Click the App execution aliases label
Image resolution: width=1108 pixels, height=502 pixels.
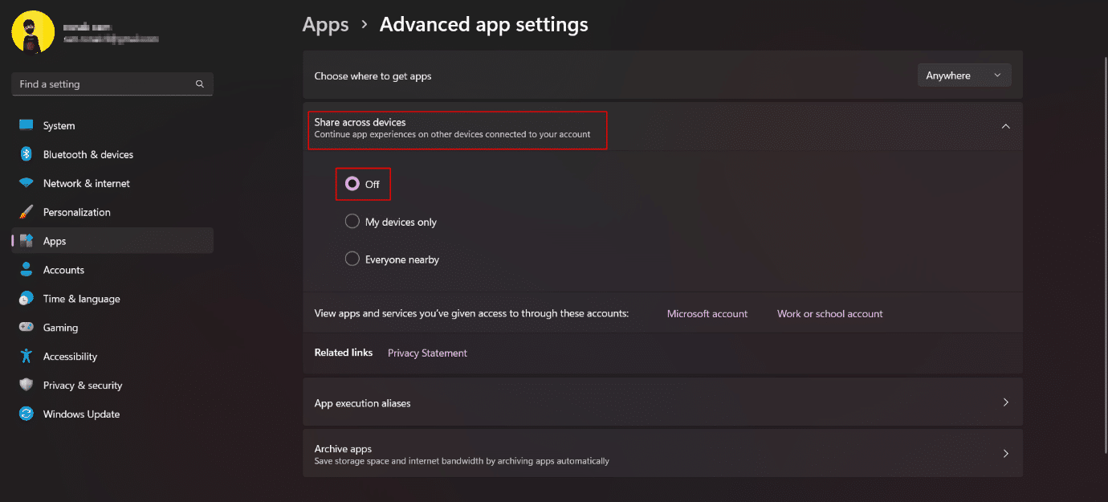(362, 403)
